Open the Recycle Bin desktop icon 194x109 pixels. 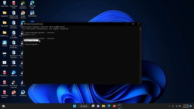[x=5, y=4]
